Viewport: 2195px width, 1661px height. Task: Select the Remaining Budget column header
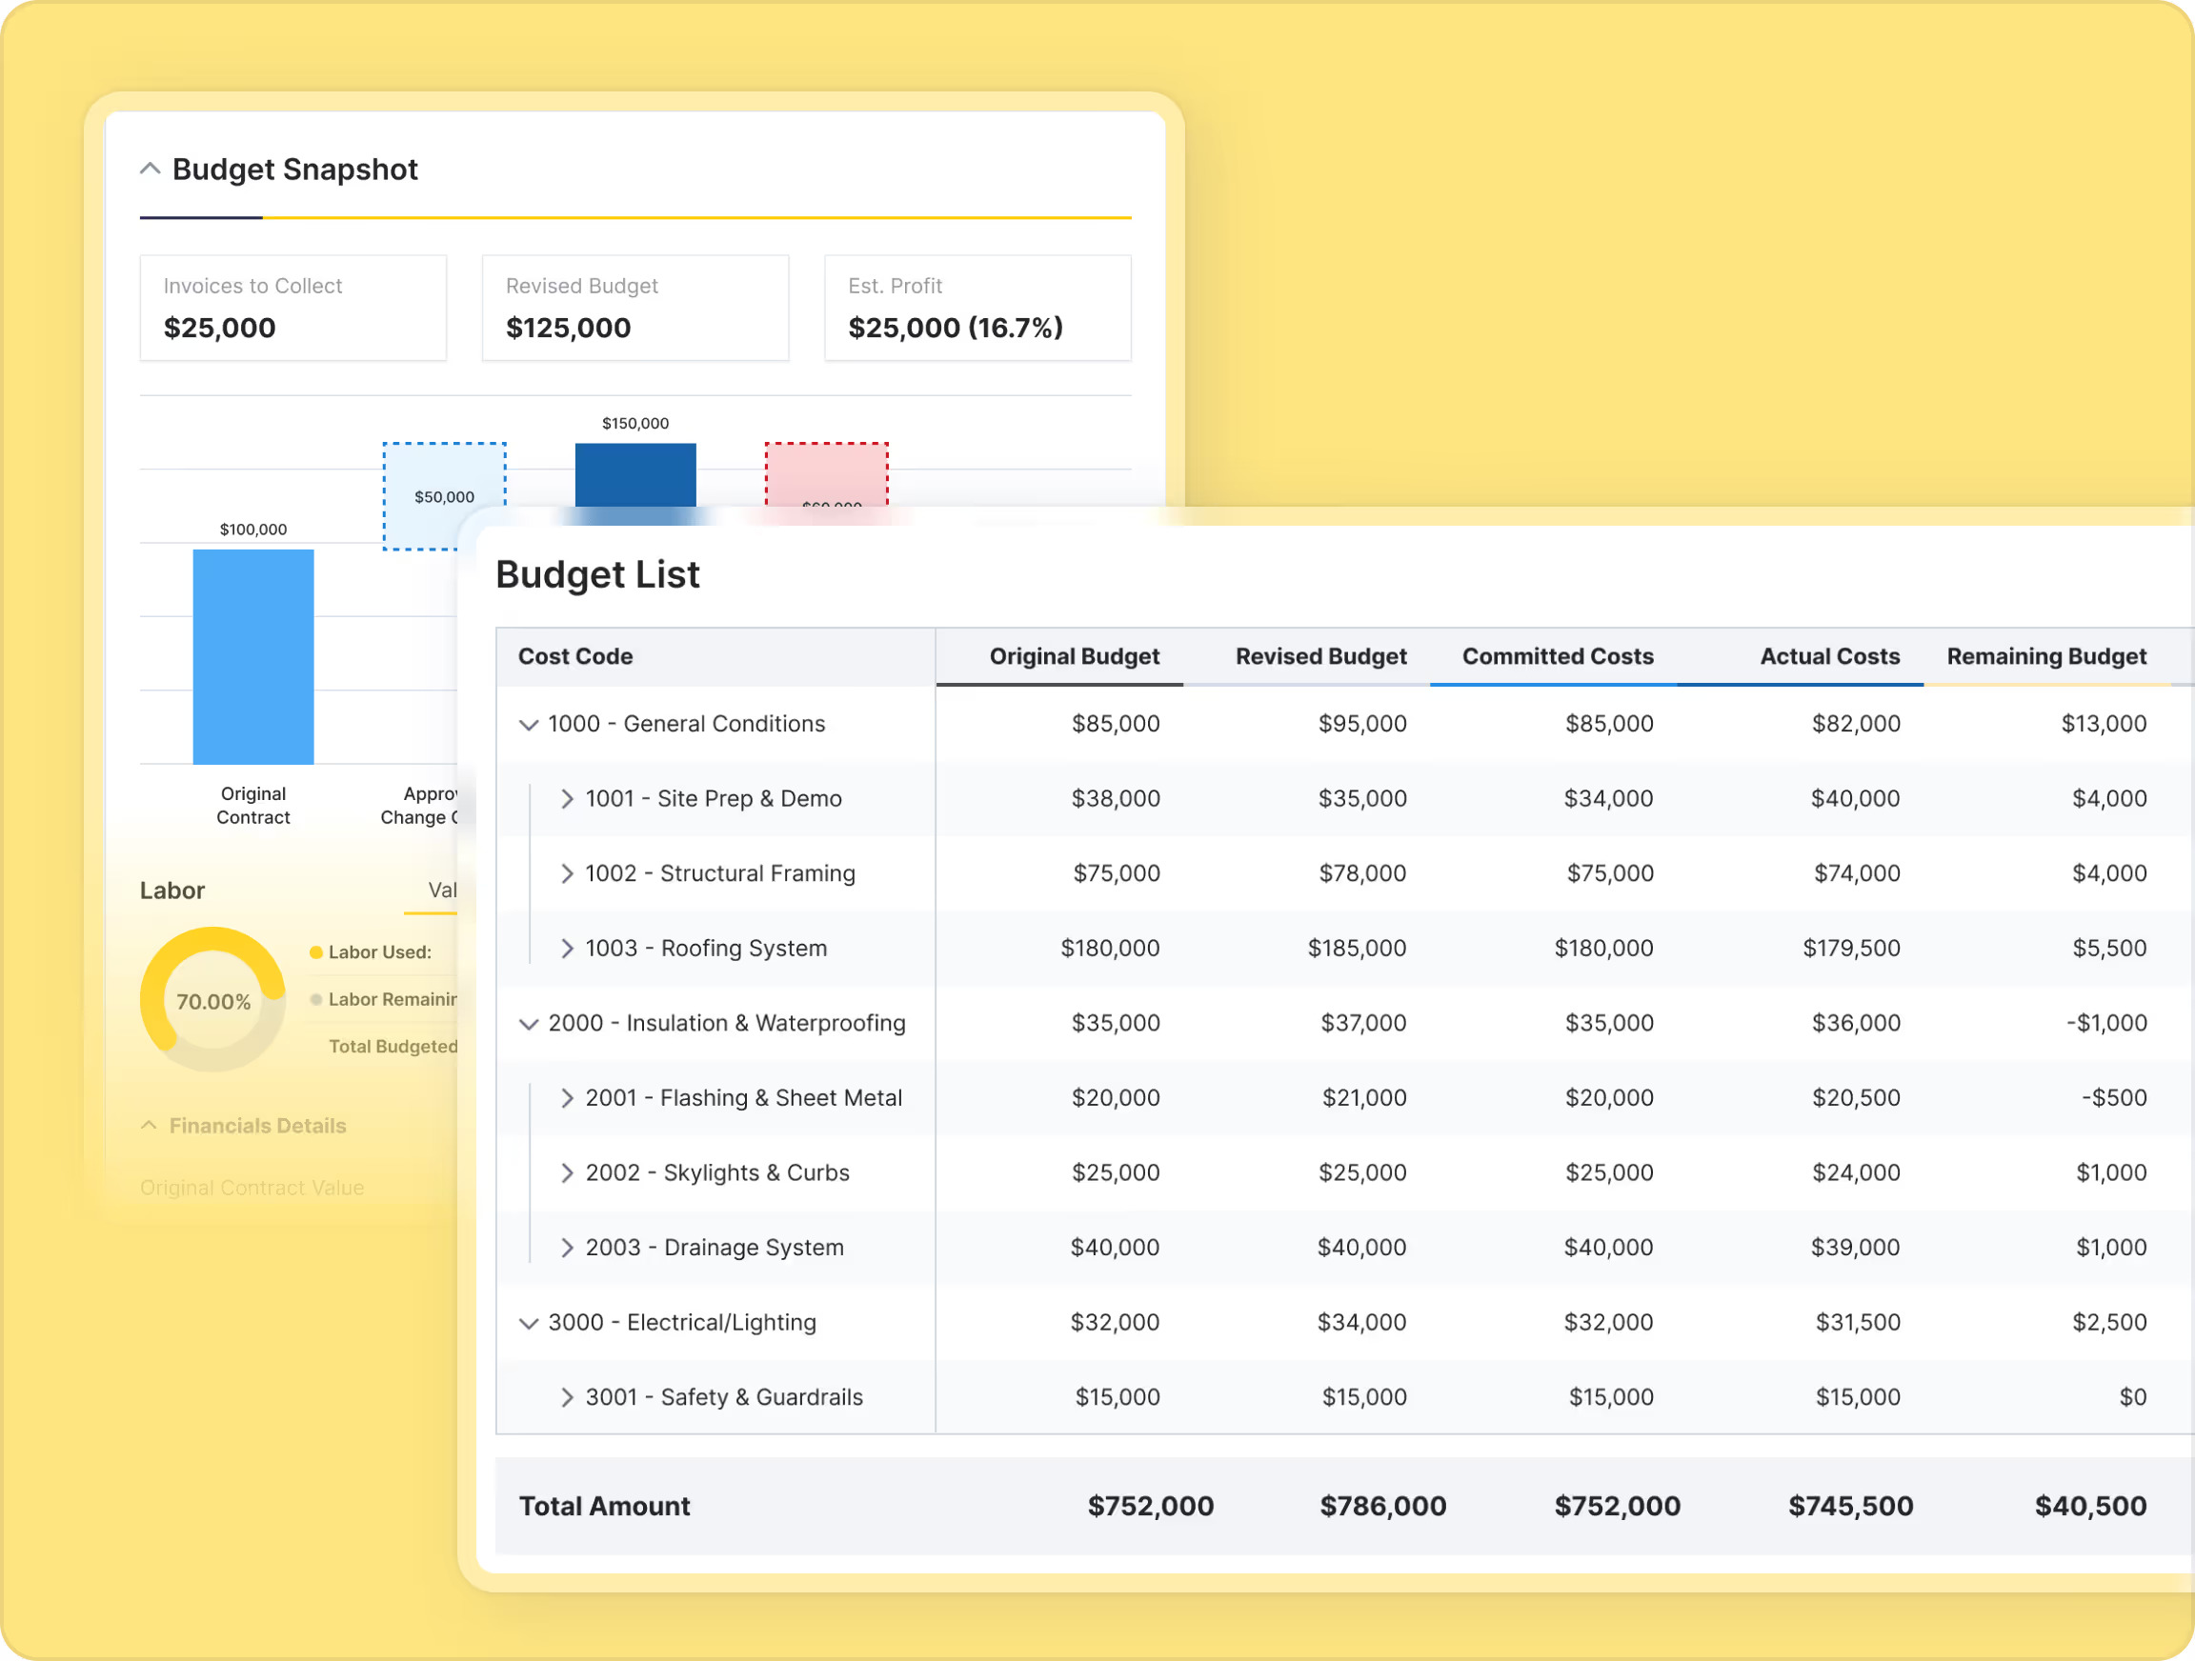pyautogui.click(x=2045, y=657)
